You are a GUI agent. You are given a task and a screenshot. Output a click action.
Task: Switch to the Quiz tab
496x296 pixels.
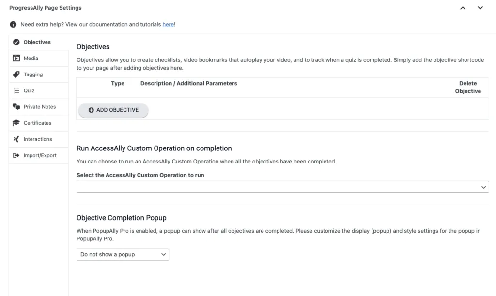pyautogui.click(x=29, y=91)
